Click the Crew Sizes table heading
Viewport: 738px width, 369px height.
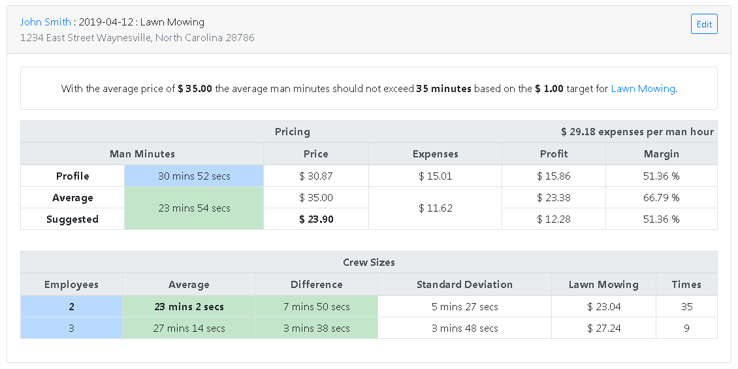click(x=368, y=263)
